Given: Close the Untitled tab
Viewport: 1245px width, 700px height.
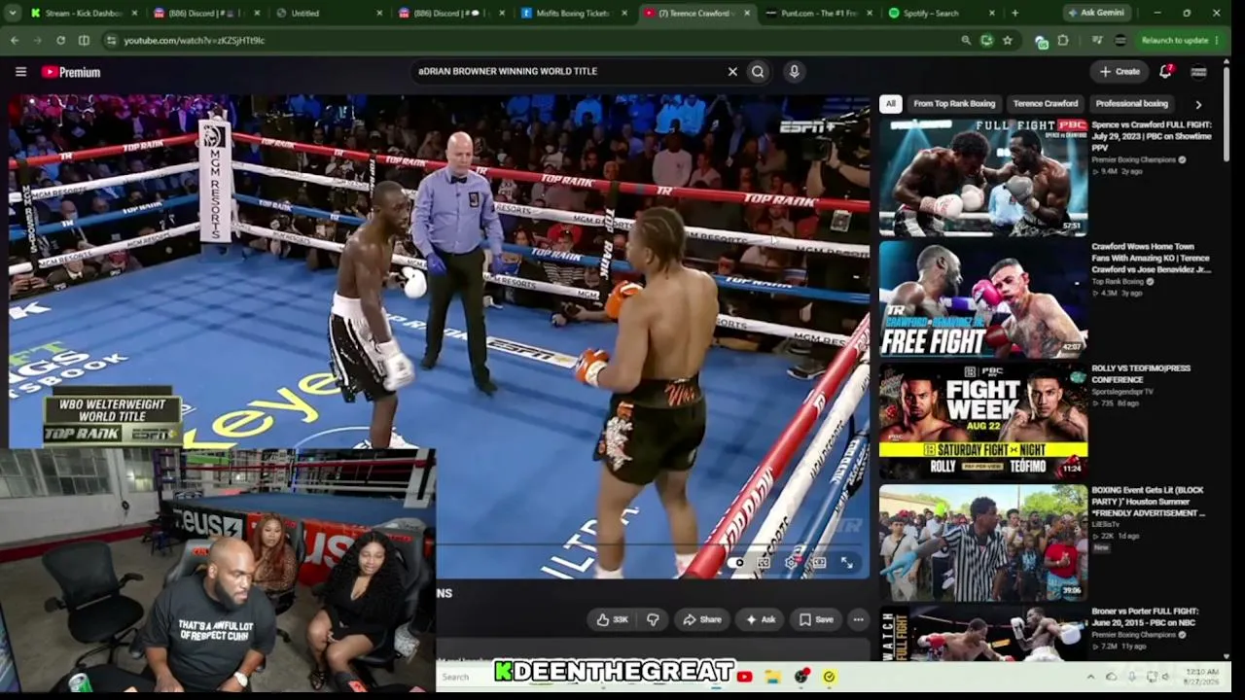Looking at the screenshot, I should 379,13.
